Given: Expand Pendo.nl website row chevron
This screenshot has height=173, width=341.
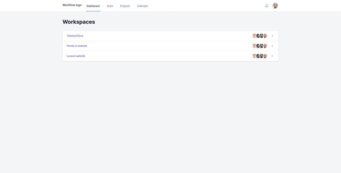Looking at the screenshot, I should click(x=272, y=46).
